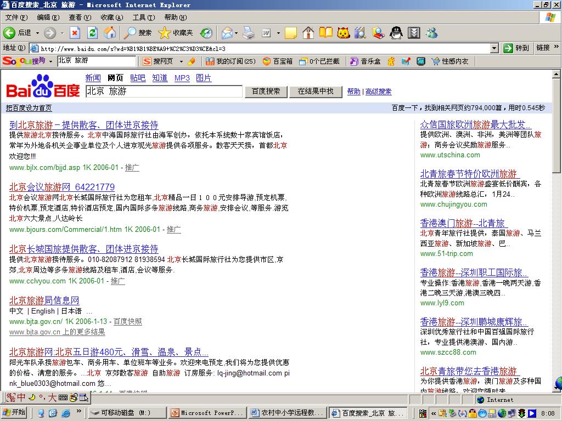Stop page loading with the red X icon
This screenshot has height=421, width=562.
click(x=75, y=33)
